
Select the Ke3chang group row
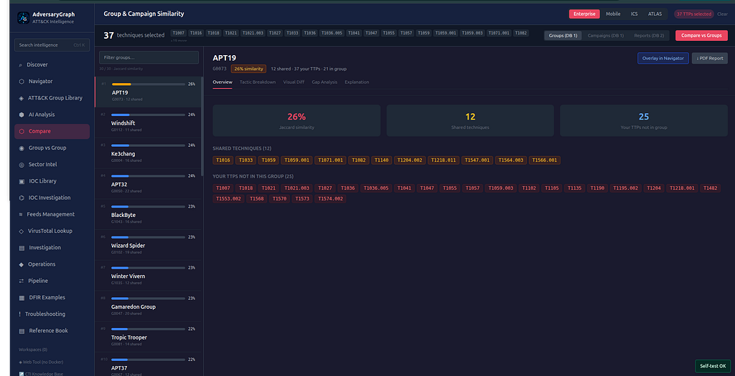coord(148,153)
